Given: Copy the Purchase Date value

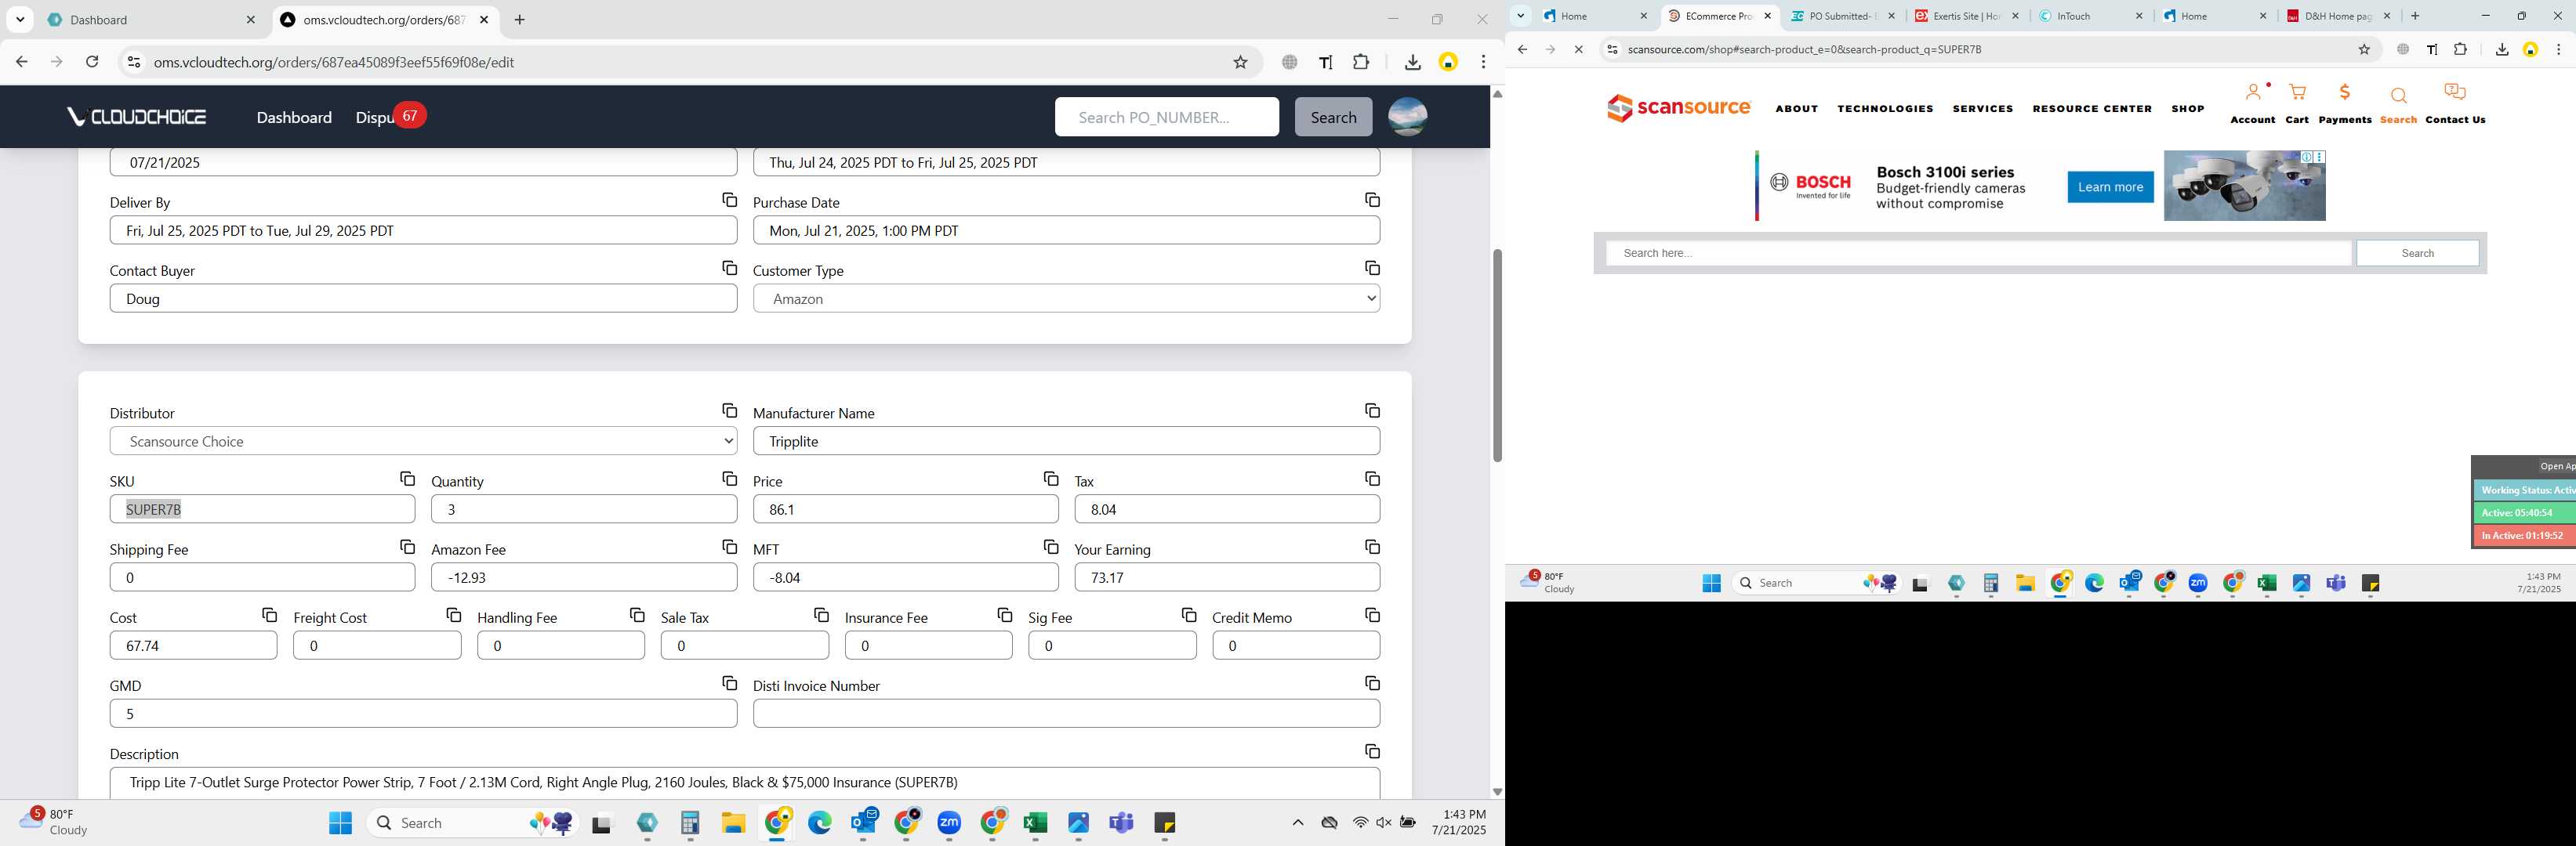Looking at the screenshot, I should click(x=1372, y=201).
